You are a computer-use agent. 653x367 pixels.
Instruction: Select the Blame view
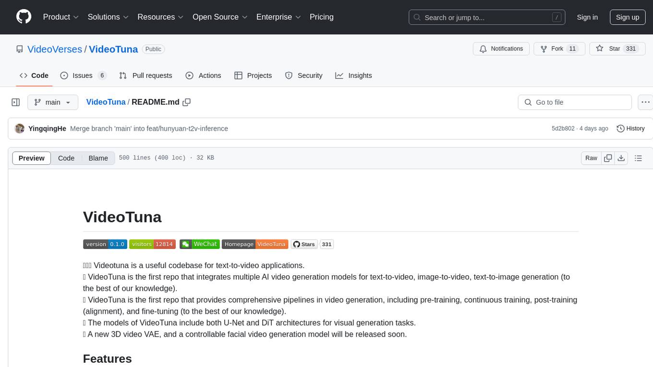[98, 158]
